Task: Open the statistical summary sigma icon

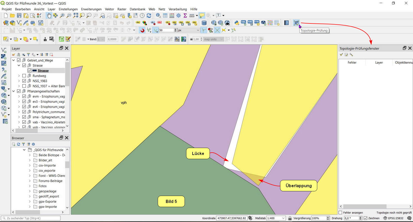Action: (x=185, y=15)
